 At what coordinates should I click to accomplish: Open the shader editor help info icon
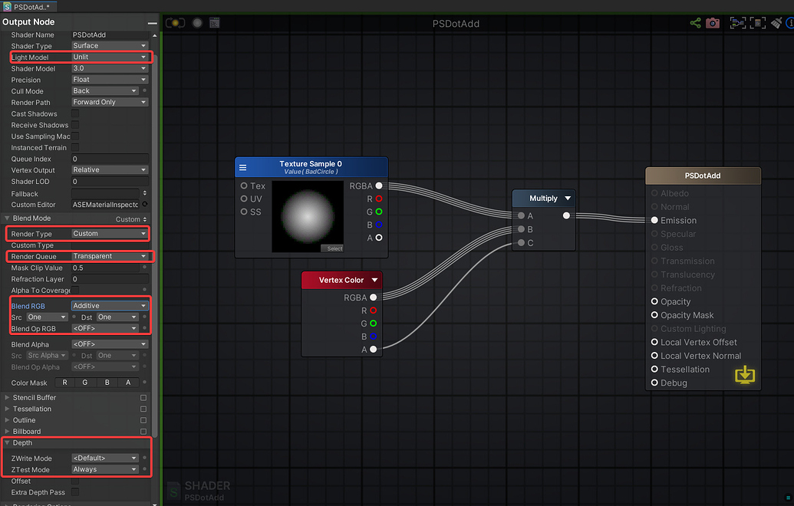[x=791, y=23]
